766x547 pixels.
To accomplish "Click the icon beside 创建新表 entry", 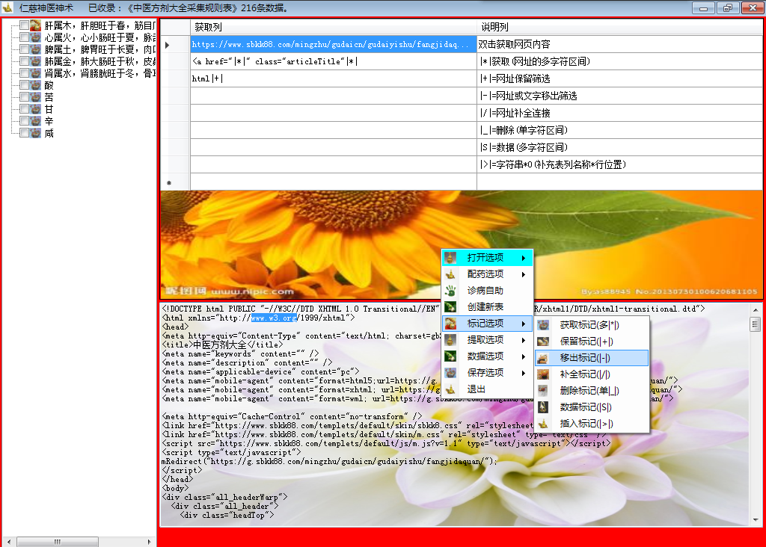I will pyautogui.click(x=450, y=307).
